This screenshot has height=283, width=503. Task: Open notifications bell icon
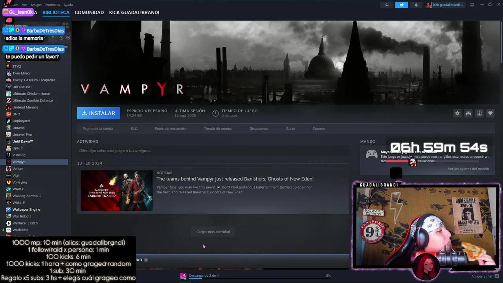(x=416, y=5)
